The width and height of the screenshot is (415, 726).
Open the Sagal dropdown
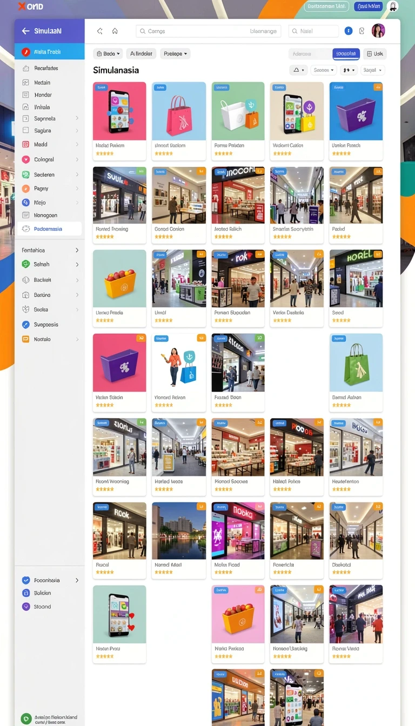click(372, 70)
